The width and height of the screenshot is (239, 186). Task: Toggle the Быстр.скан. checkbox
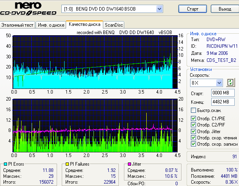[193, 110]
